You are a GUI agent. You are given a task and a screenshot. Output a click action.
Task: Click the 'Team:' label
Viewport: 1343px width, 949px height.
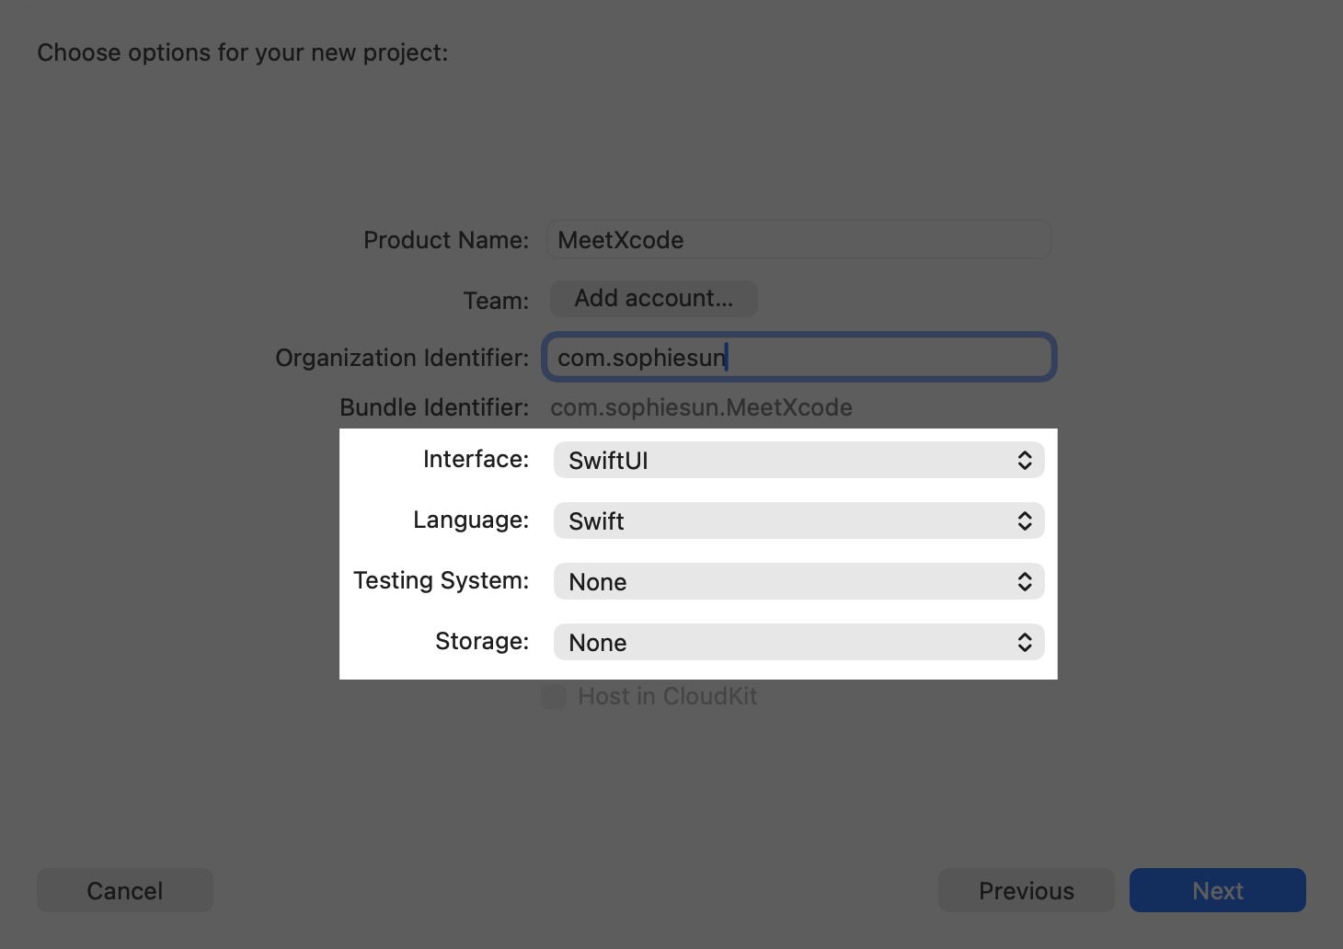click(x=497, y=301)
